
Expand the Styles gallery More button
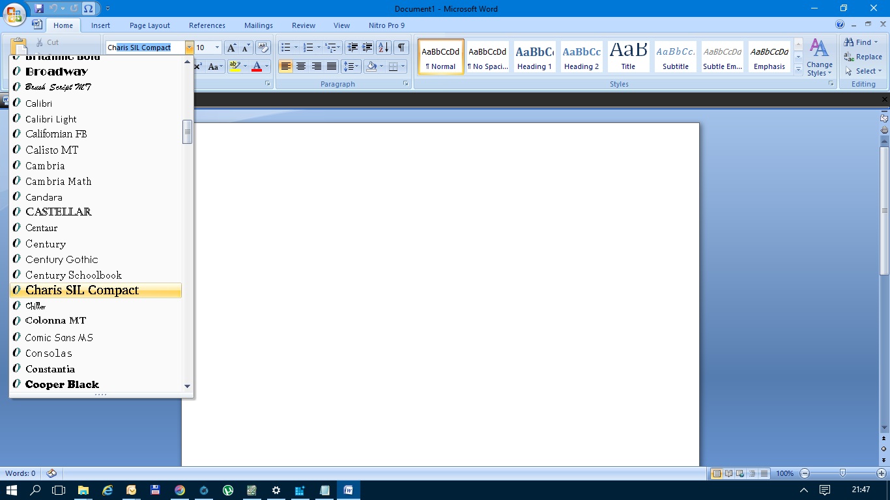point(799,68)
